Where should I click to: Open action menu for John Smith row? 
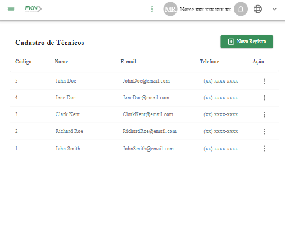[264, 149]
